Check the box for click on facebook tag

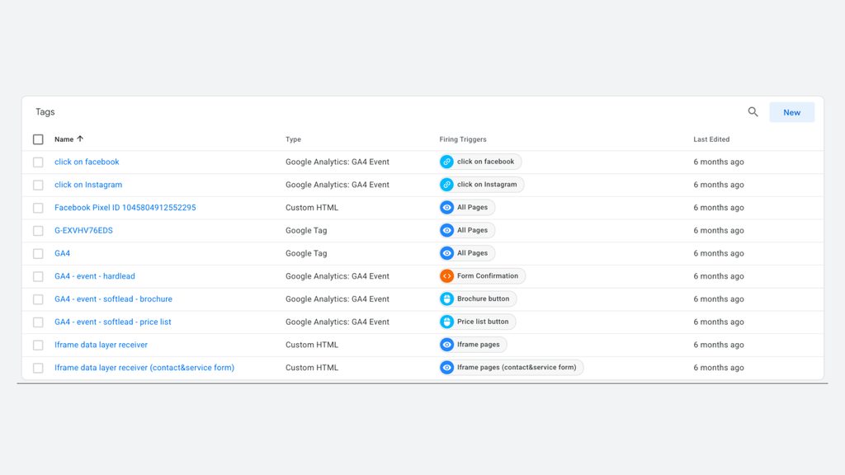click(x=38, y=162)
